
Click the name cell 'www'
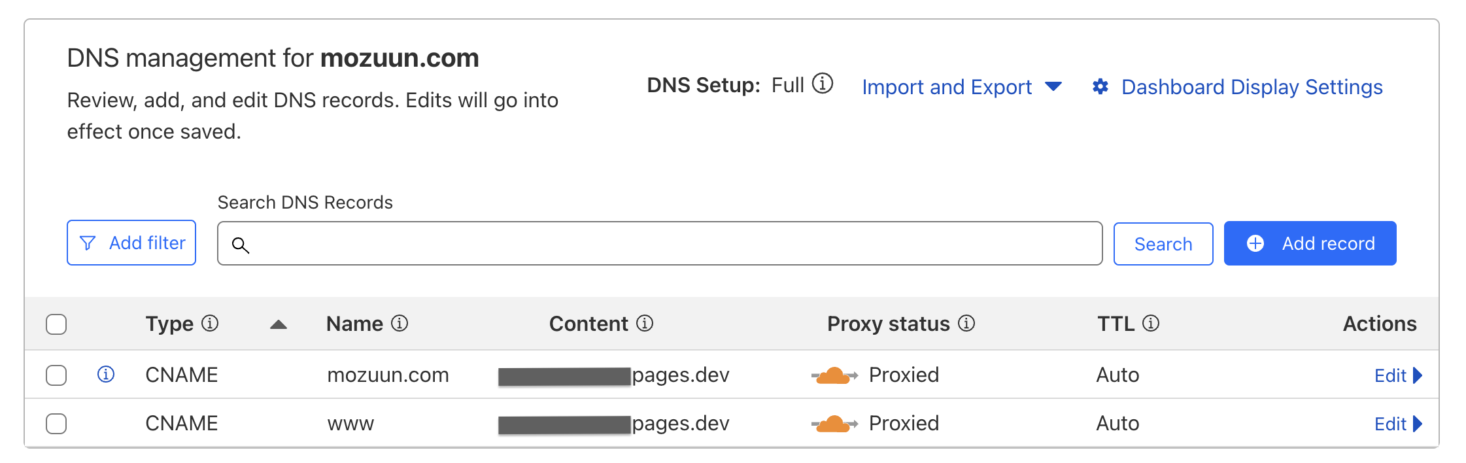tap(350, 424)
